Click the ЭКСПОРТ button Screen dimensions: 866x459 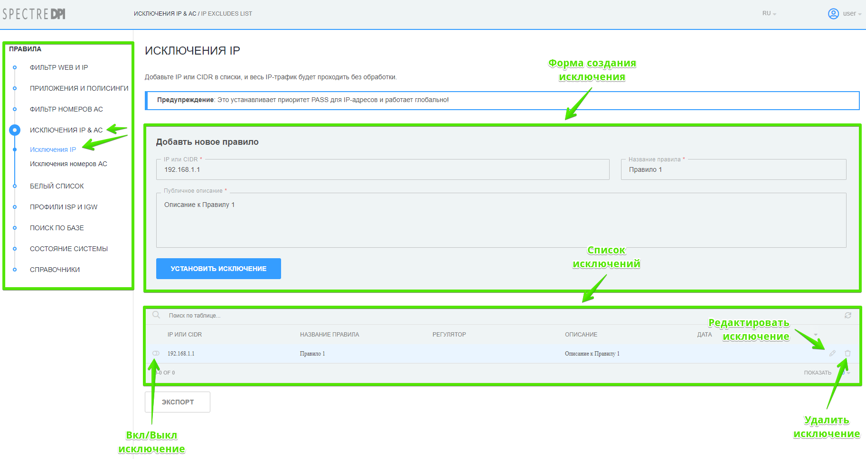177,402
